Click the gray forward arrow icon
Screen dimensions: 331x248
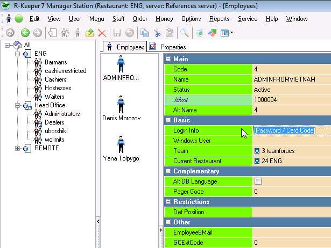click(x=38, y=33)
